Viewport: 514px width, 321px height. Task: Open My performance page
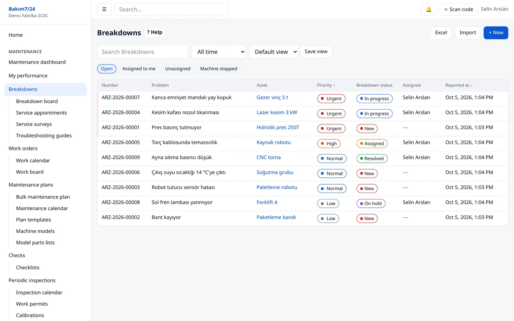click(28, 75)
